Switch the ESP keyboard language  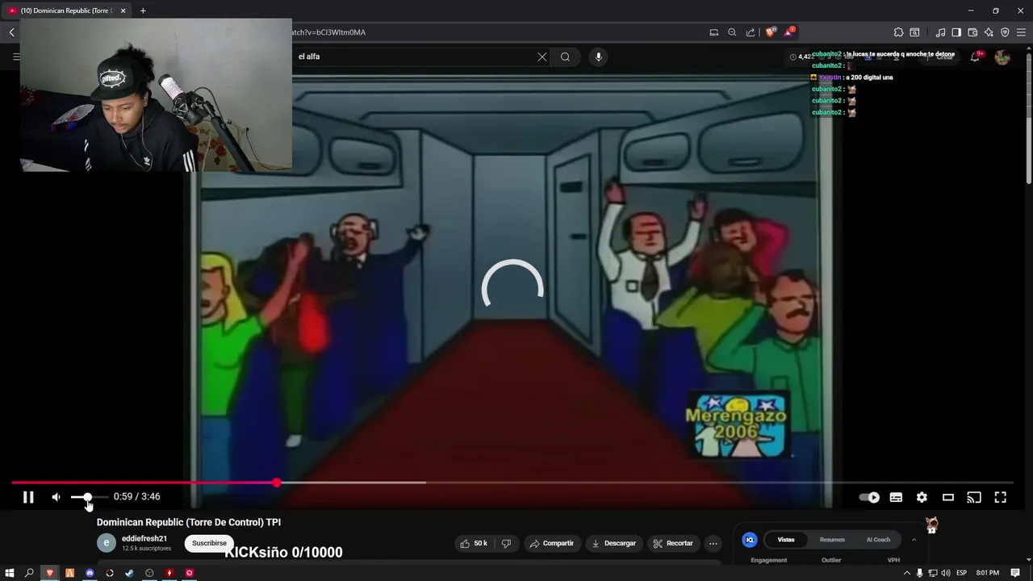[962, 573]
